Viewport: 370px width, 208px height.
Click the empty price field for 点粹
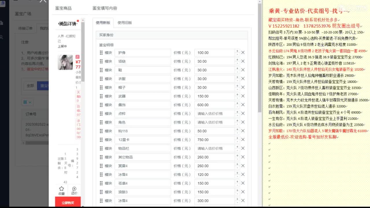tap(214, 114)
